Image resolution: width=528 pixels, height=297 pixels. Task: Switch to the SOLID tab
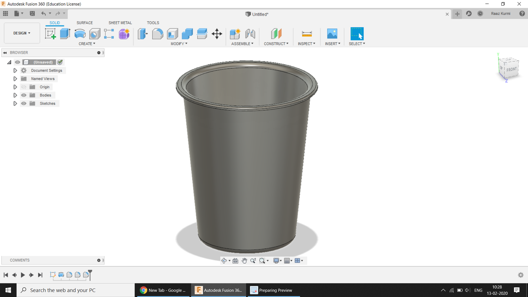55,23
